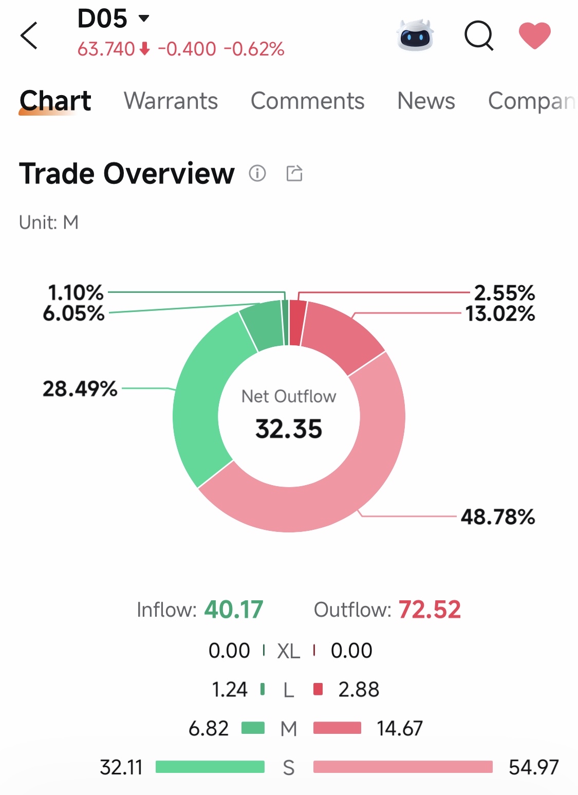Switch to the Comments tab
The width and height of the screenshot is (578, 795).
coord(307,101)
